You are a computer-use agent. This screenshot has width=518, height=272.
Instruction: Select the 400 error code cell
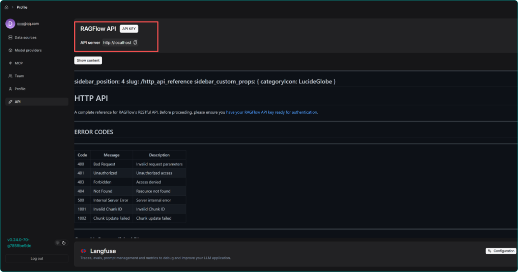[x=82, y=164]
